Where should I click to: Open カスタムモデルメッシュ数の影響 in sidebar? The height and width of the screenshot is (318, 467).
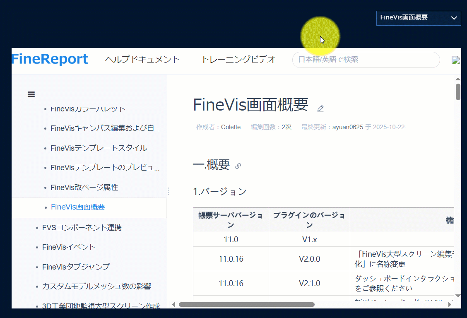96,287
